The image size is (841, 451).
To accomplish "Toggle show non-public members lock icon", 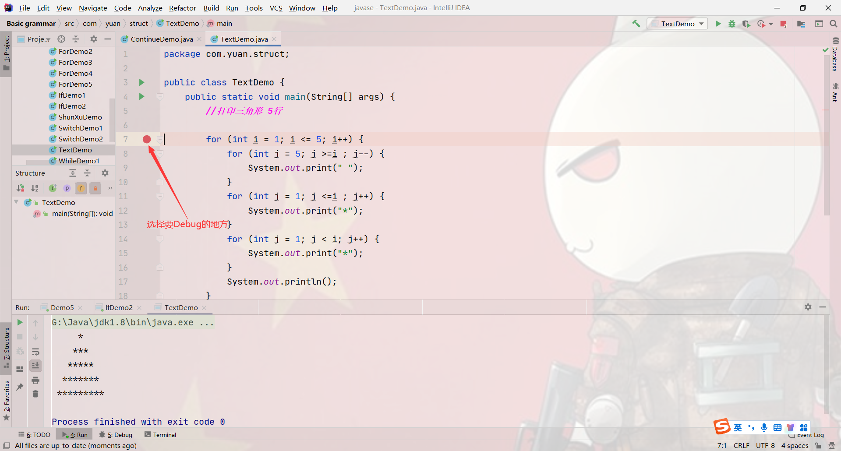I will click(95, 188).
